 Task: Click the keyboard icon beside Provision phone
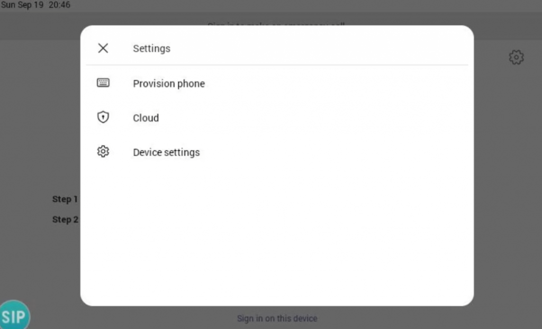click(x=103, y=83)
